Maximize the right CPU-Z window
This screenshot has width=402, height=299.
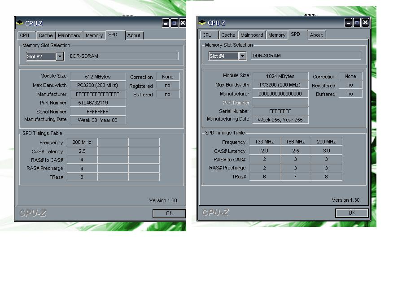coord(357,23)
